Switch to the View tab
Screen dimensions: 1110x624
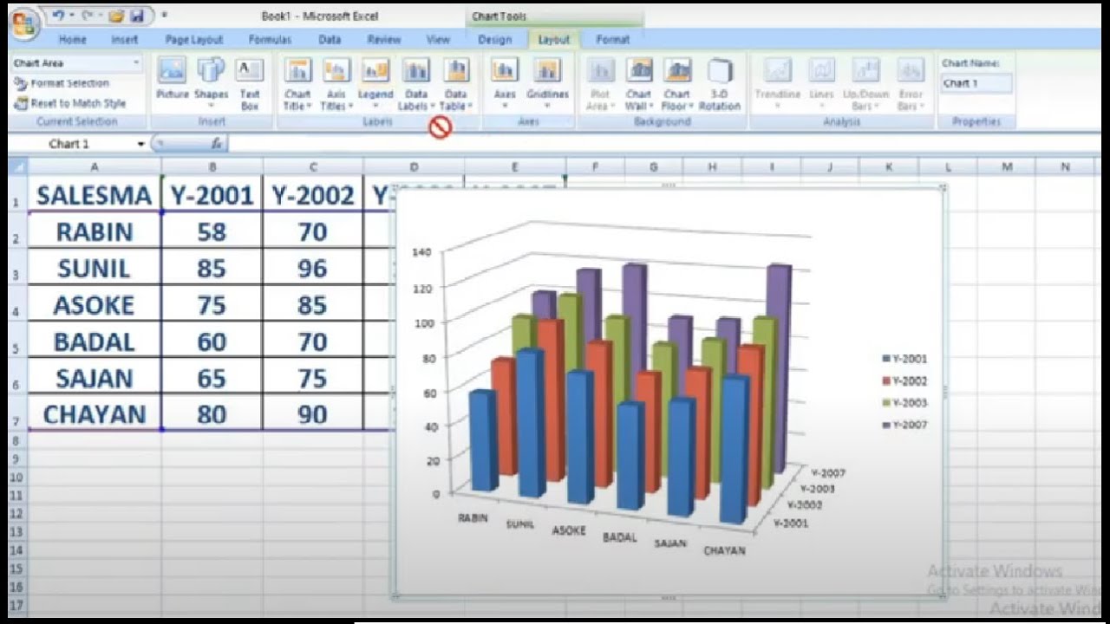click(x=438, y=40)
